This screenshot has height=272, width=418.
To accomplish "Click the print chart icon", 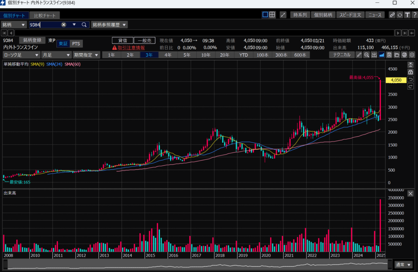I will pyautogui.click(x=403, y=55).
